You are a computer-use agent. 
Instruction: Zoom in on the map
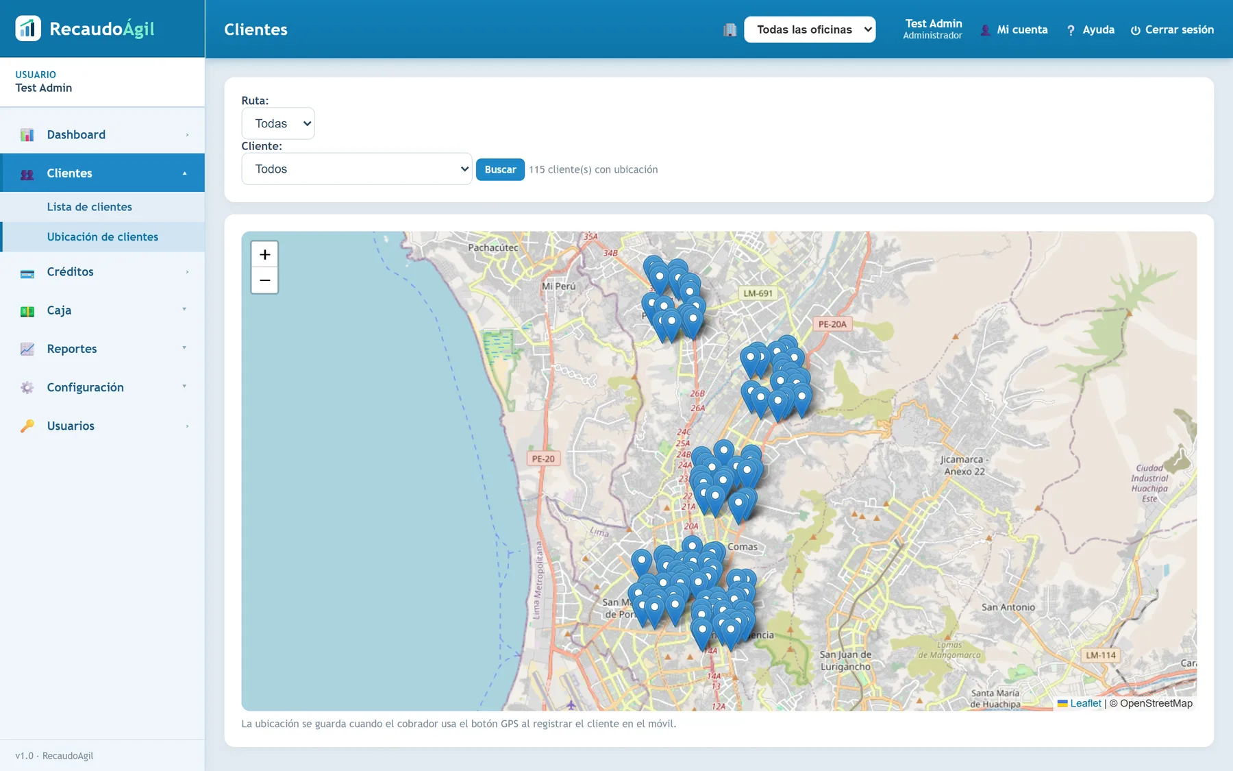264,254
